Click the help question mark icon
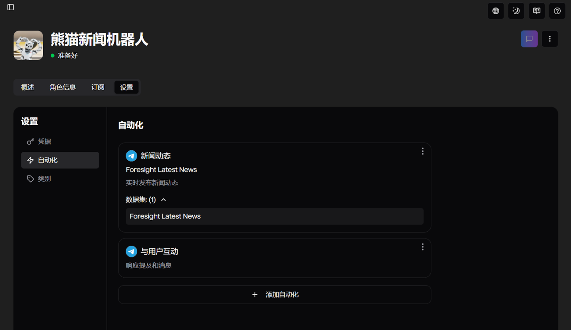 pos(557,11)
